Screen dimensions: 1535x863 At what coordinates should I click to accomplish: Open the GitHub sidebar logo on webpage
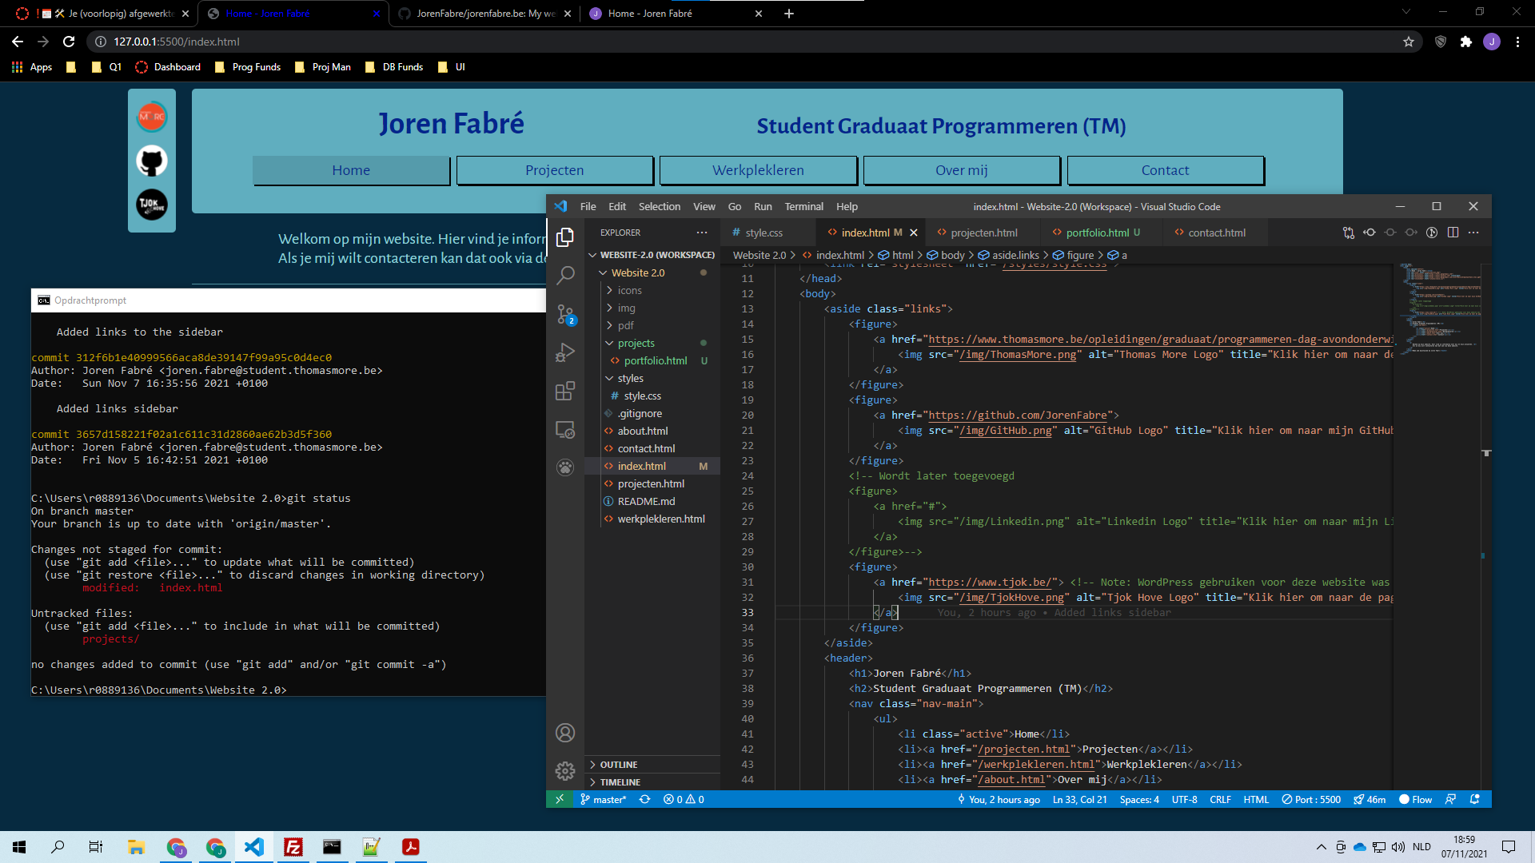(x=152, y=161)
